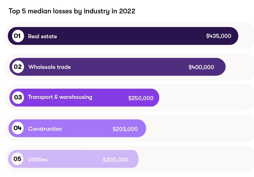Click the chart title about median losses
The image size is (254, 177).
[x=72, y=11]
